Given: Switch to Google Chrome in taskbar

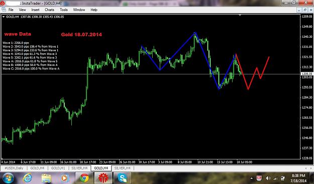Looking at the screenshot, I should click(x=84, y=178).
